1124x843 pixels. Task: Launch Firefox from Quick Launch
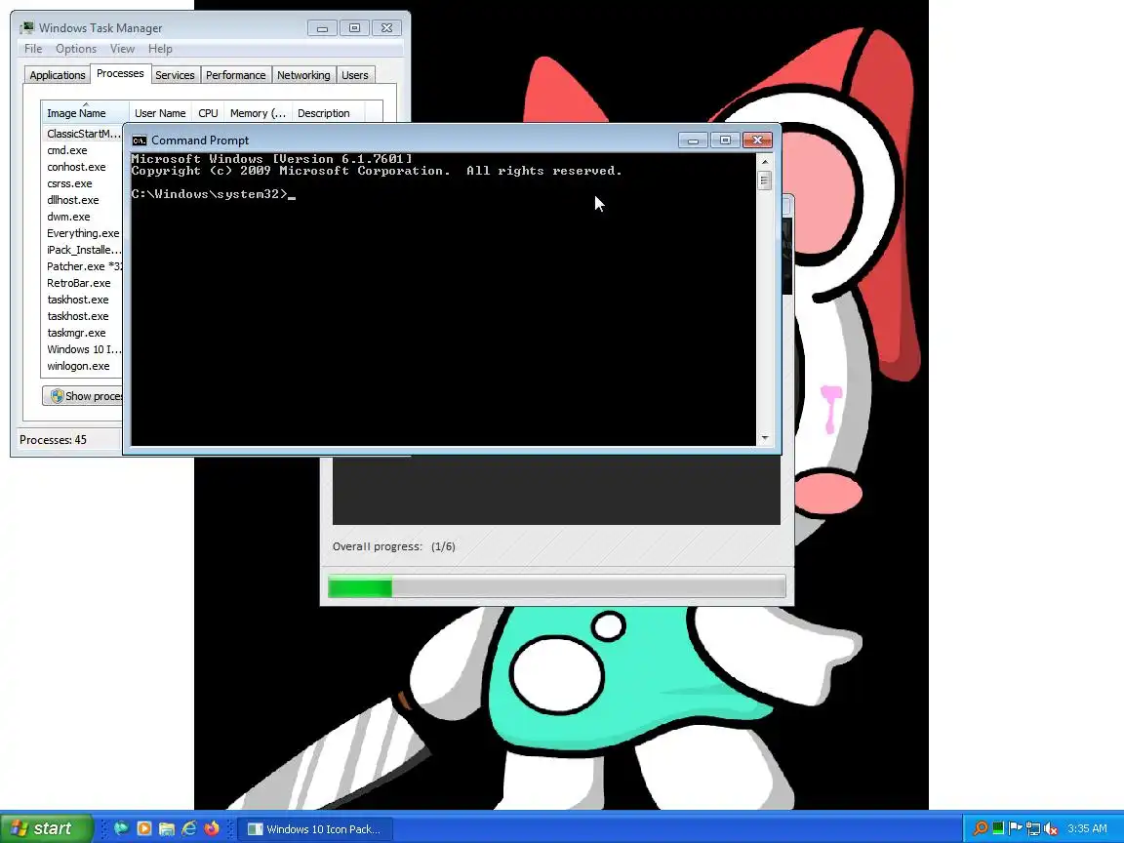pyautogui.click(x=212, y=828)
